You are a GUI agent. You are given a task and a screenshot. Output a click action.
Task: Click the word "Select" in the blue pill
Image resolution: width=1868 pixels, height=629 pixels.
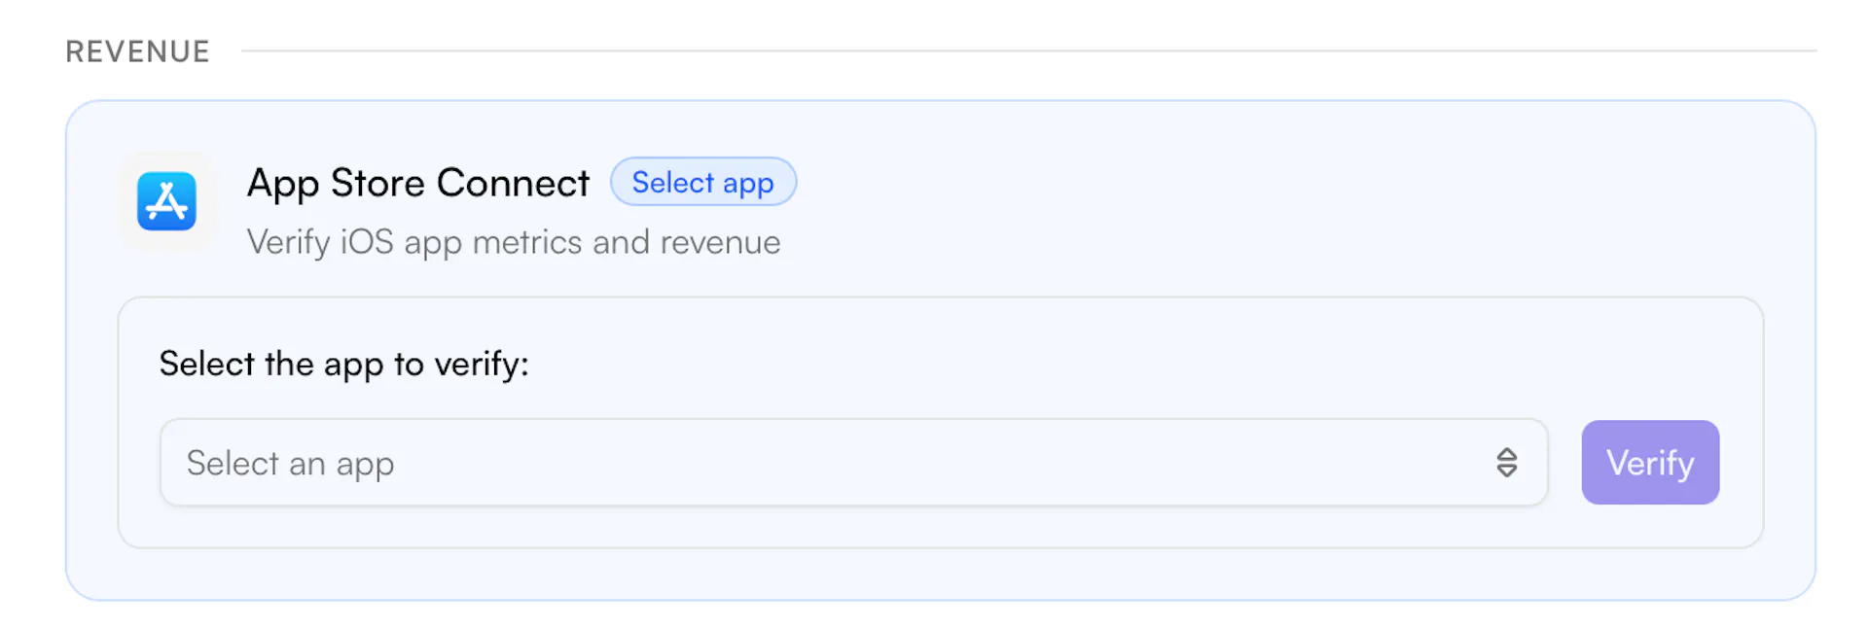click(x=672, y=183)
